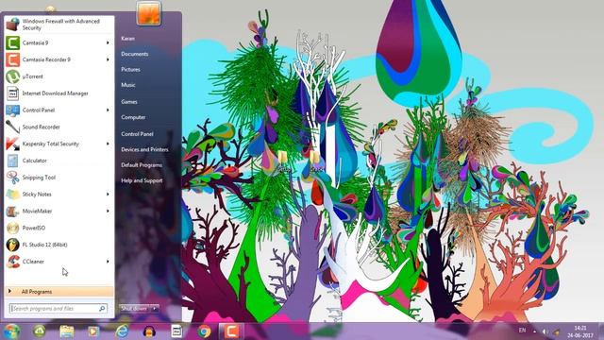Click the Camtasia taskbar button
This screenshot has height=340, width=604.
coord(231,331)
